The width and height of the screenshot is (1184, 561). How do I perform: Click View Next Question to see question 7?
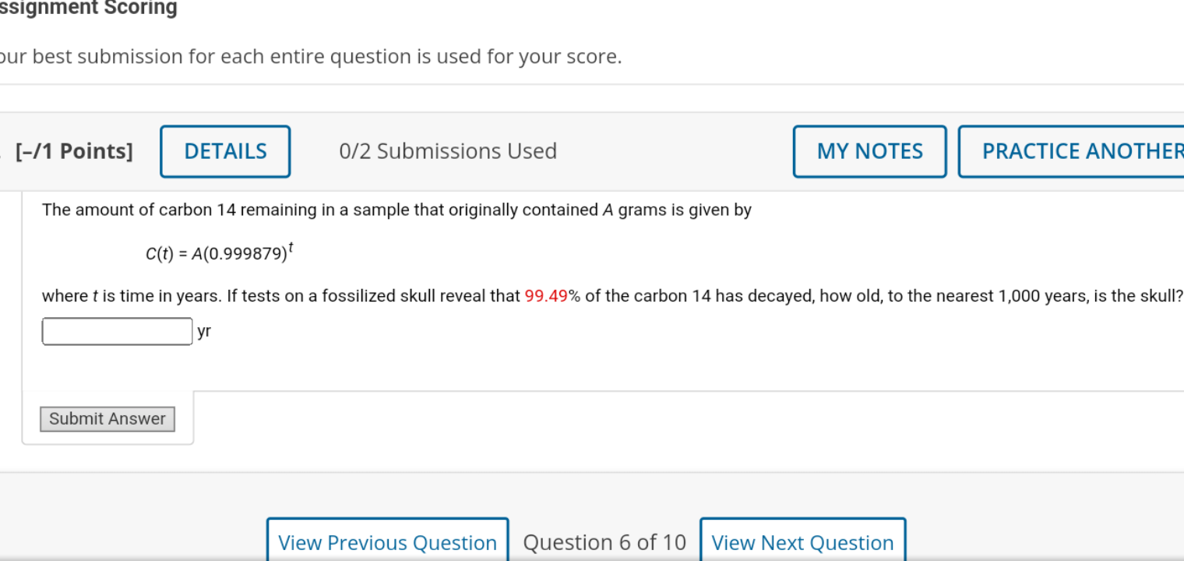pyautogui.click(x=802, y=542)
